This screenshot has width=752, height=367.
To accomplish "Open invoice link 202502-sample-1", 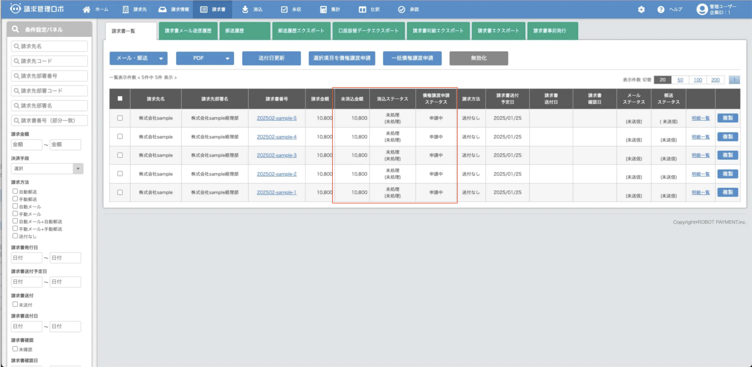I will click(277, 192).
